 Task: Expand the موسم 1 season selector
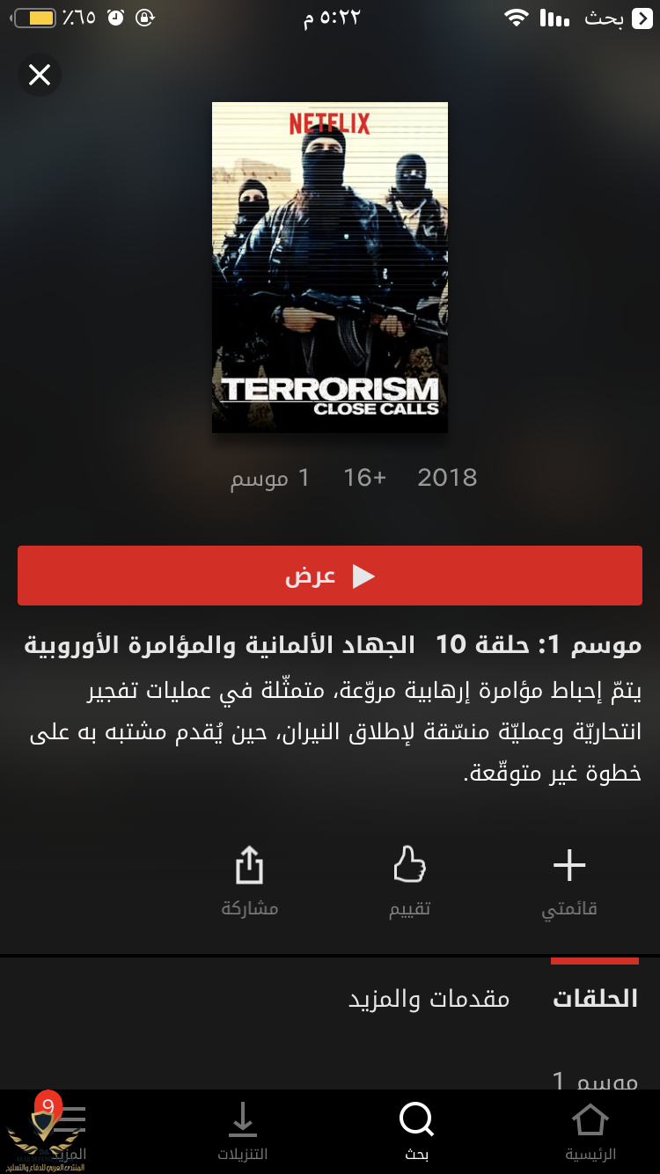click(x=595, y=1079)
